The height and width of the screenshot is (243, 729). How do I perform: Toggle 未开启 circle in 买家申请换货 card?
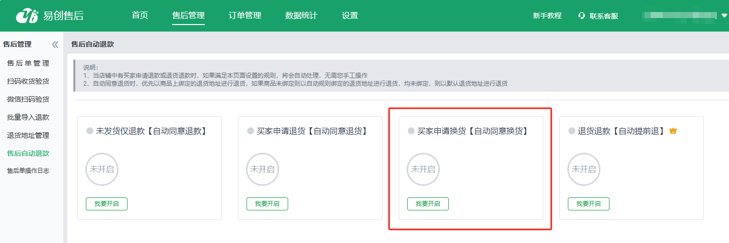coord(423,169)
